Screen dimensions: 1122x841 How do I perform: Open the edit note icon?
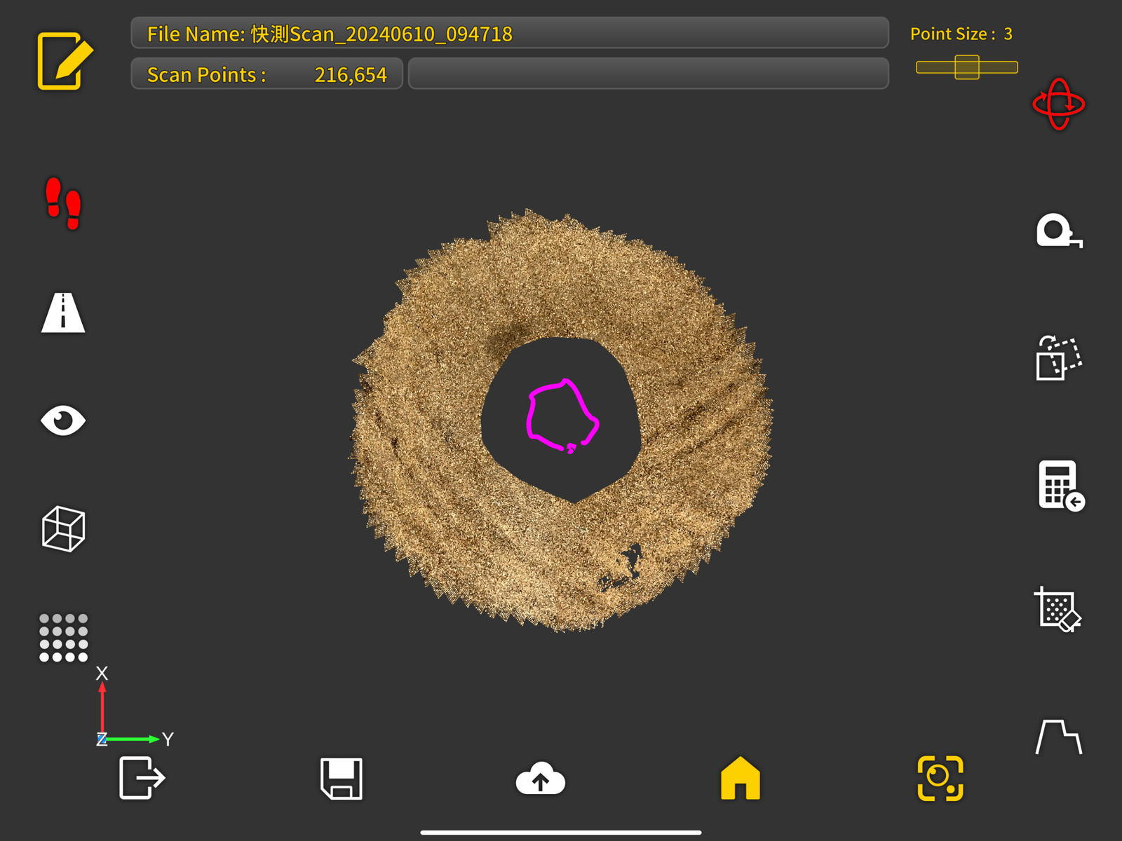pyautogui.click(x=65, y=61)
